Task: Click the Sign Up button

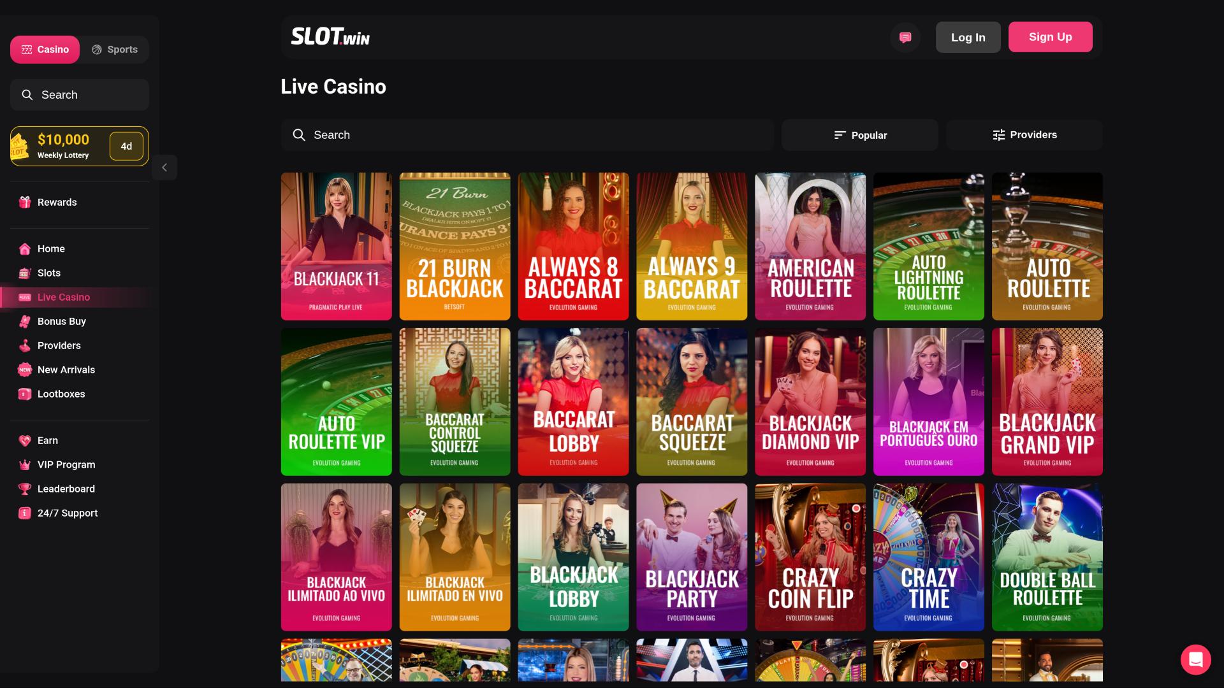Action: [x=1050, y=37]
